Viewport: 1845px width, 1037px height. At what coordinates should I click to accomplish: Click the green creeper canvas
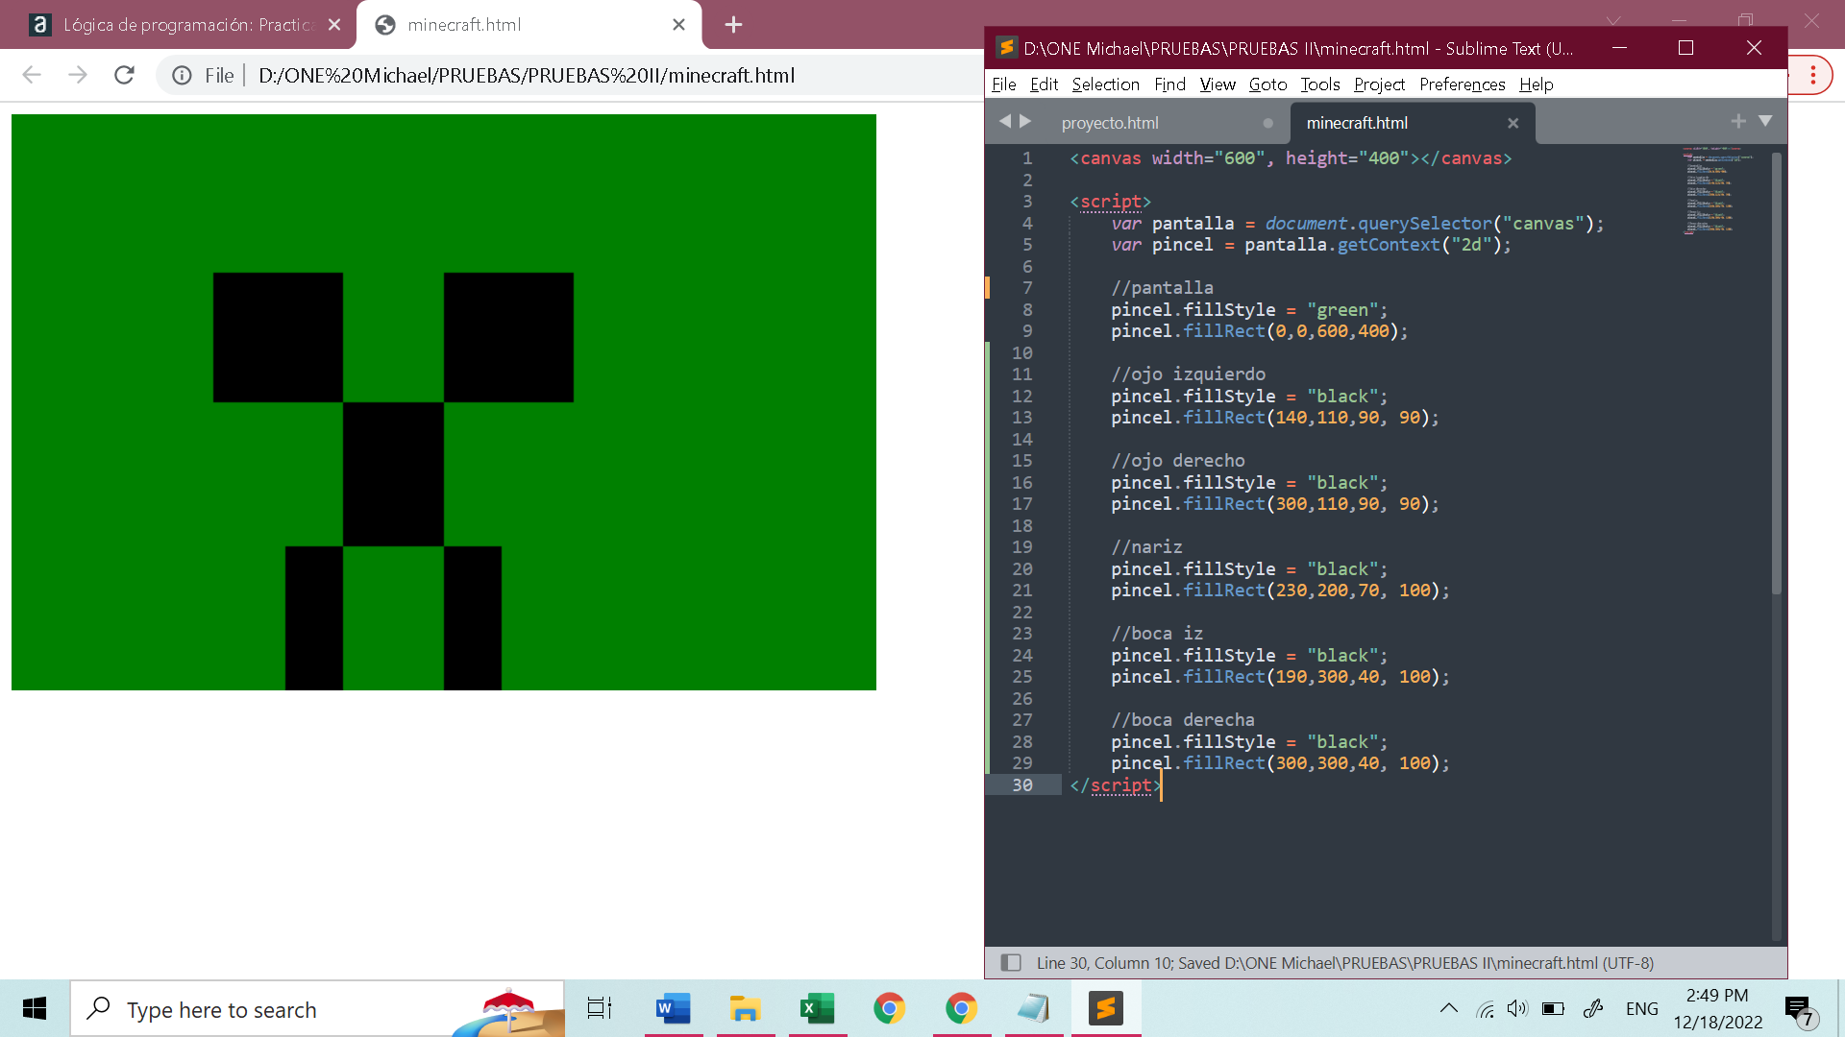coord(444,401)
